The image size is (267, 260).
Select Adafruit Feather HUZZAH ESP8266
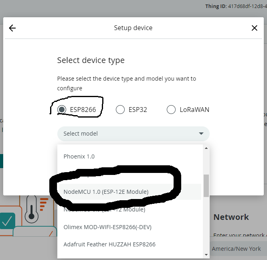(129, 244)
